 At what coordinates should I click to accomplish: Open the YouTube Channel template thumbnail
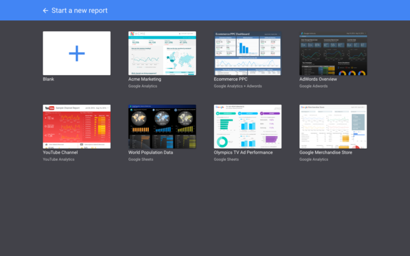[x=76, y=126]
